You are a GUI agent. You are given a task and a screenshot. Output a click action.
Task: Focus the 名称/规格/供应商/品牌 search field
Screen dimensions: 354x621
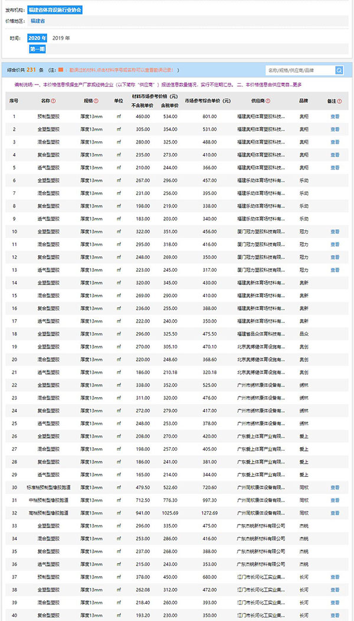coord(300,70)
